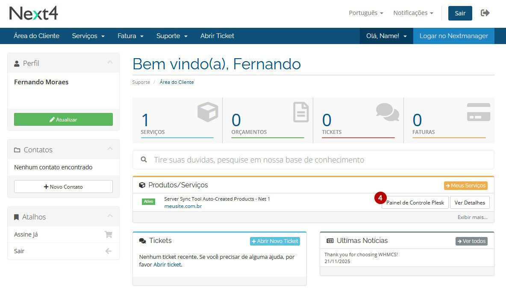
Task: Click the chat bubbles icon in the Tickets tile
Action: (387, 112)
